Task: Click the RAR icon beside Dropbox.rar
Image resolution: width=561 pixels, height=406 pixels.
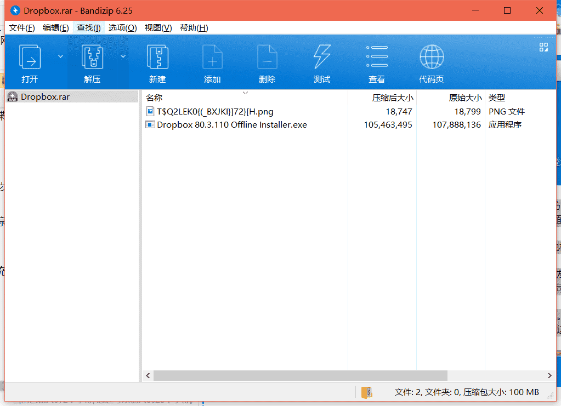Action: [13, 96]
